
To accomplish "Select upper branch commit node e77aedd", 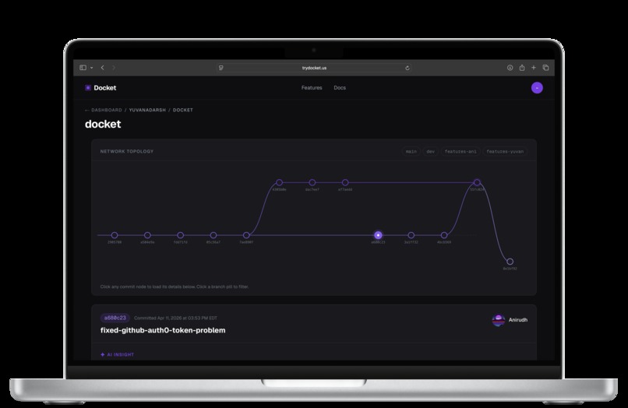I will [x=345, y=182].
